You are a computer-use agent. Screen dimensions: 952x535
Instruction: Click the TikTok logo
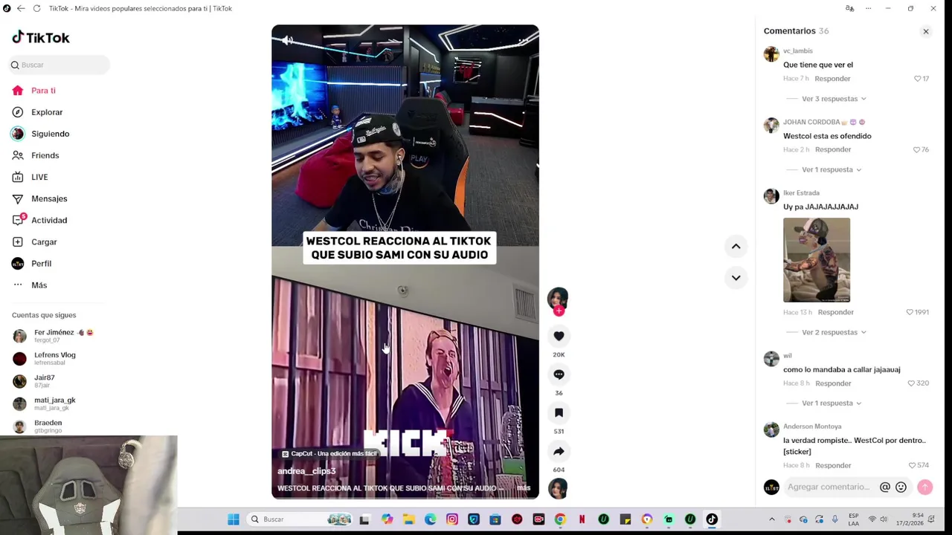pyautogui.click(x=41, y=37)
